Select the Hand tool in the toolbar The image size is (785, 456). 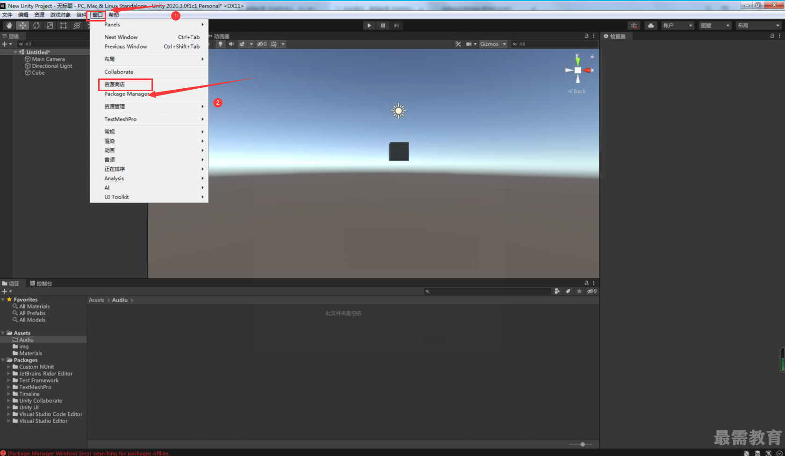(9, 25)
